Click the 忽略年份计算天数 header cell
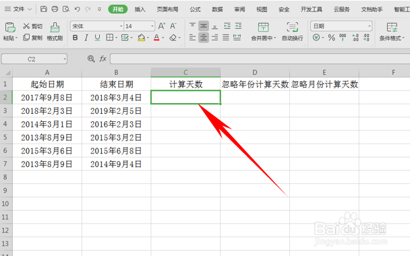This screenshot has height=256, width=410. point(255,84)
